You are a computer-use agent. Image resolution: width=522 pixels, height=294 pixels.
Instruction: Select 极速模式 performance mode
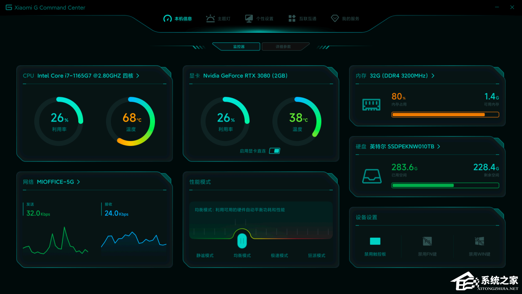click(279, 256)
